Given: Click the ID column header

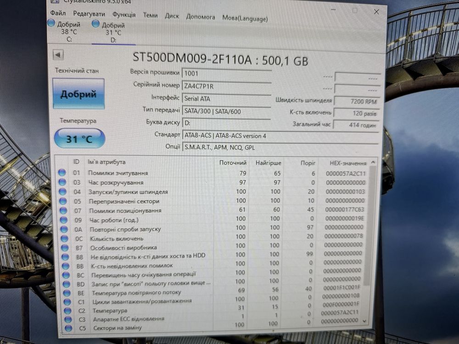Looking at the screenshot, I should [x=76, y=161].
